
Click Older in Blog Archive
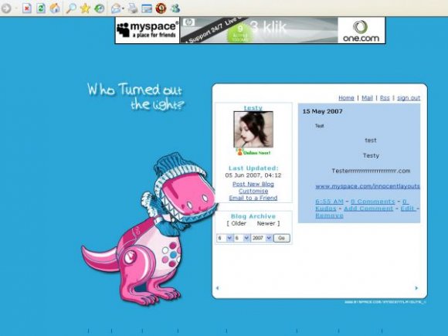(239, 223)
